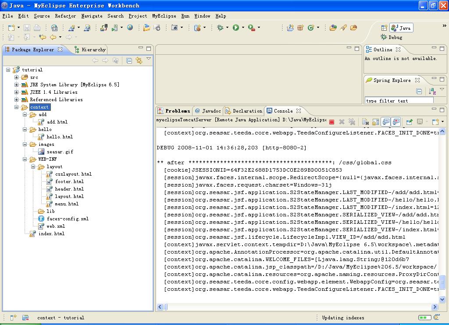Click the green Run button icon
Viewport: 449px width, 325px height.
point(235,28)
